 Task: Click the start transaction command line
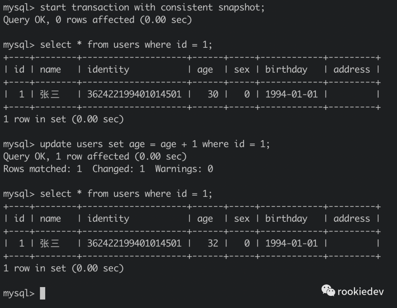click(134, 7)
